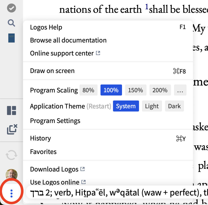The height and width of the screenshot is (205, 208).
Task: Choose Draw on screen
Action: click(108, 71)
